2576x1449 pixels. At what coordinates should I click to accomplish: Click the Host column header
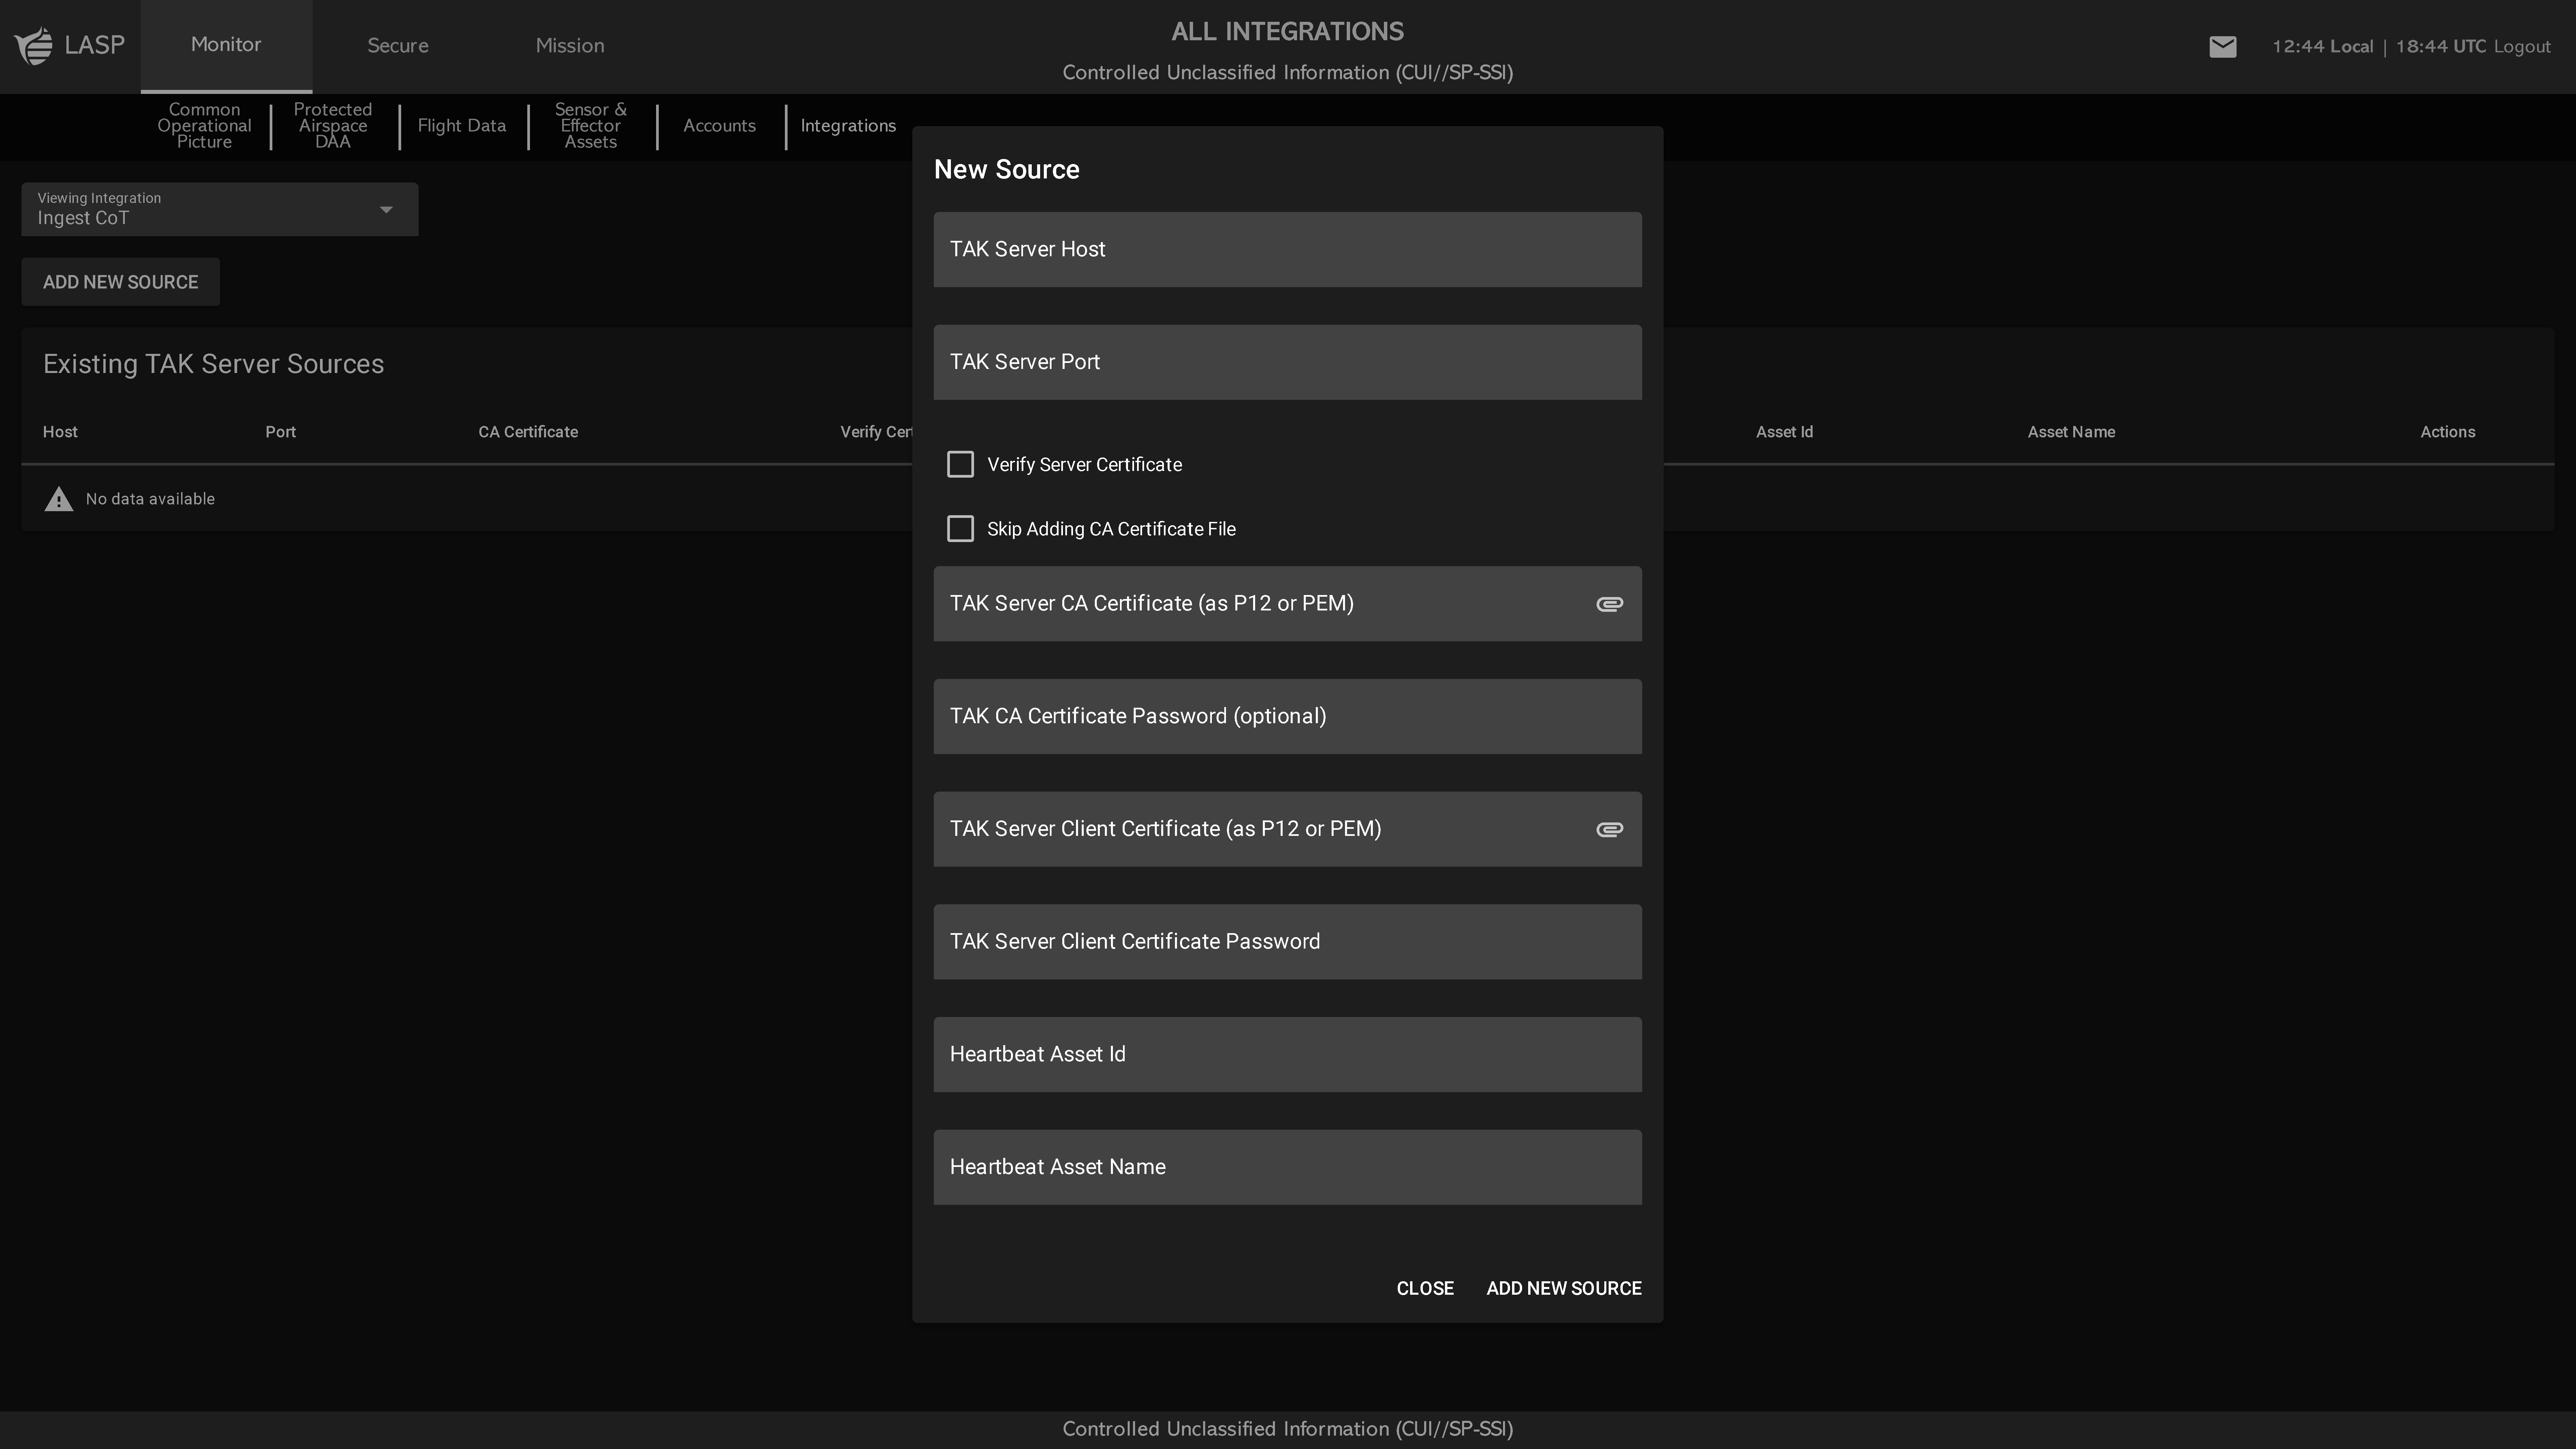pos(60,432)
